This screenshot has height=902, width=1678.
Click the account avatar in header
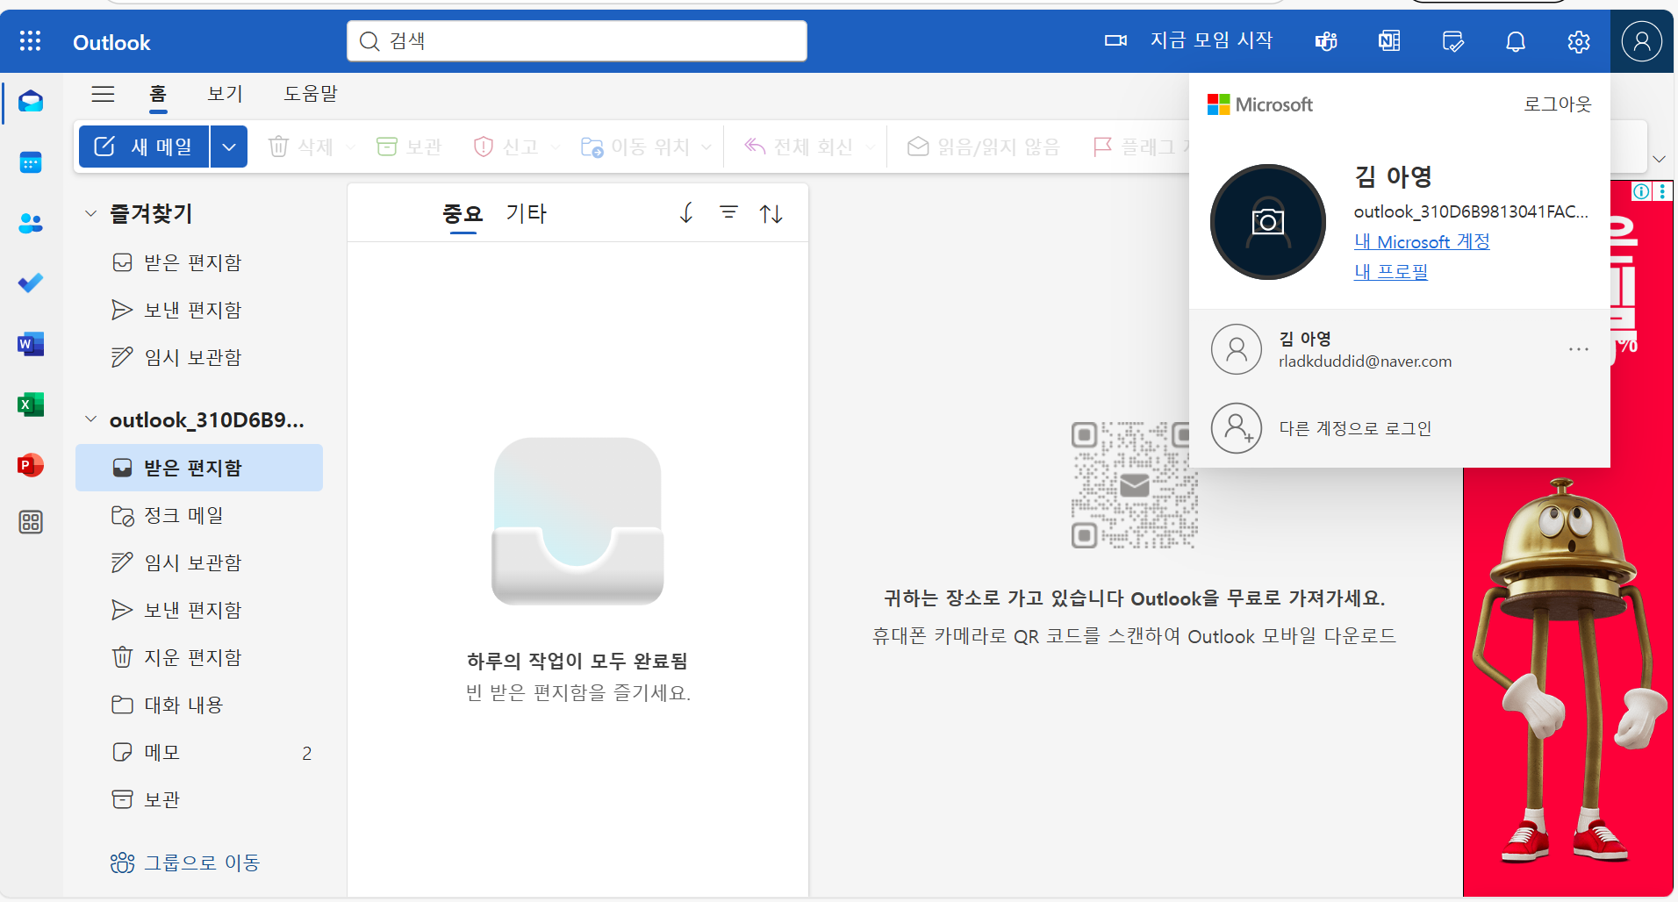(x=1641, y=41)
